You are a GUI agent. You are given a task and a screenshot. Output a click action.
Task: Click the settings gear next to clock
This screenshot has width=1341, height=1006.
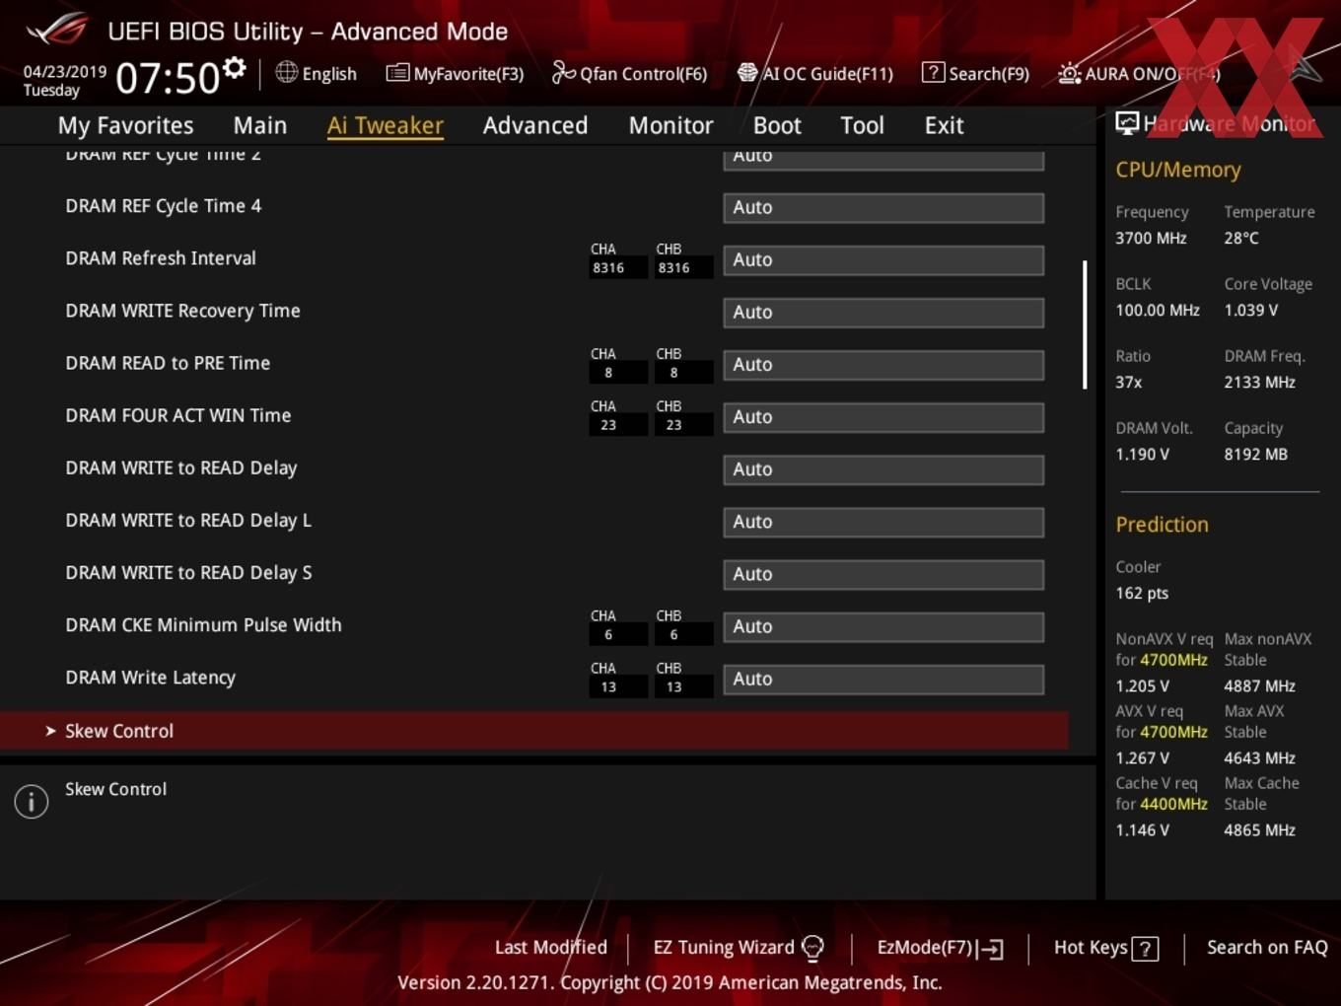235,68
